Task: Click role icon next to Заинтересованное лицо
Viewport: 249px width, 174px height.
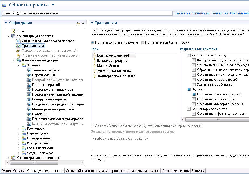Action: click(95, 76)
